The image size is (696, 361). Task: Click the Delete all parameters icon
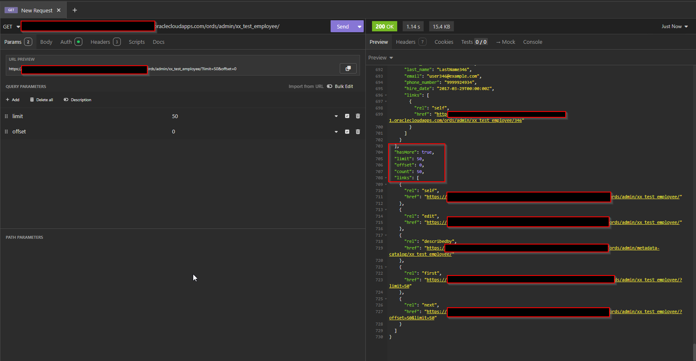[x=32, y=100]
